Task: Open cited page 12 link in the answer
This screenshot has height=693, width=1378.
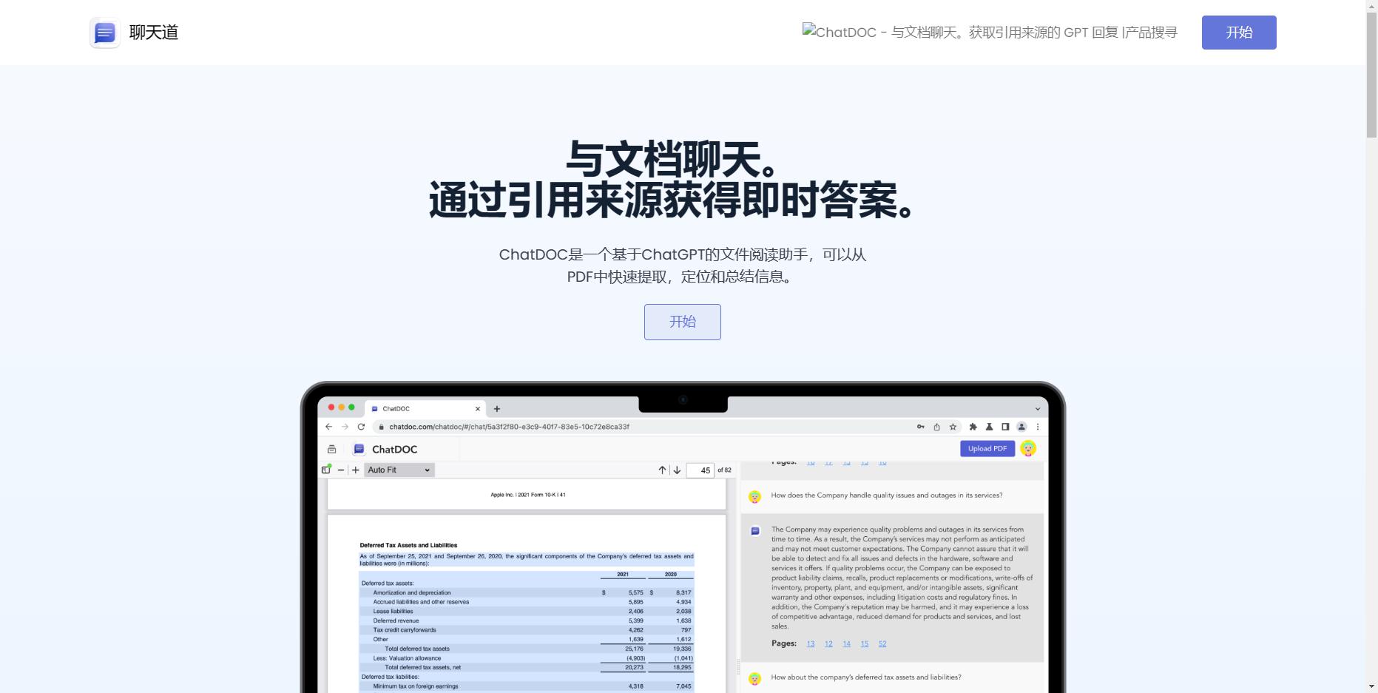Action: pos(828,643)
